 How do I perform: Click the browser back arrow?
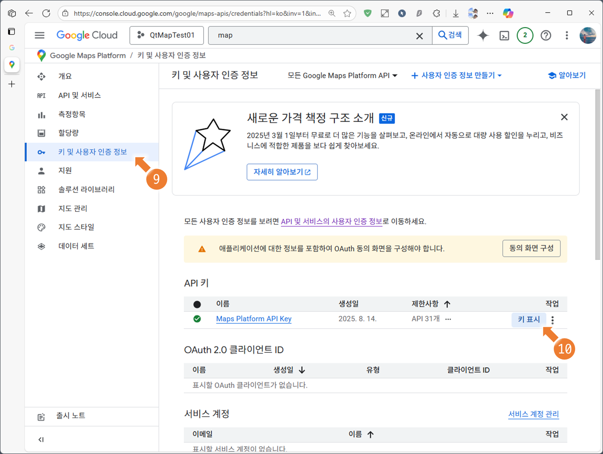tap(29, 13)
